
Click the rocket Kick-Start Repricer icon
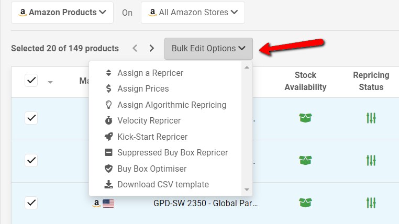109,137
